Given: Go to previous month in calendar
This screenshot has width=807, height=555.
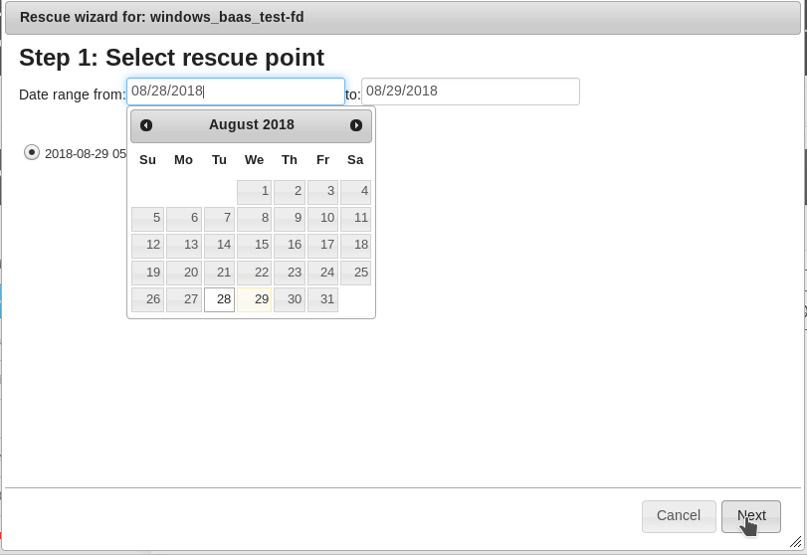Looking at the screenshot, I should pos(146,125).
